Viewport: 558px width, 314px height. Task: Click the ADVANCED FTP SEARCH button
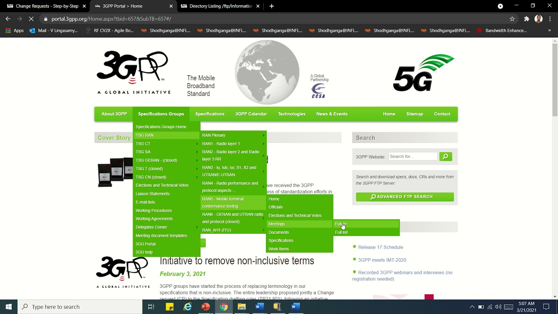point(405,197)
